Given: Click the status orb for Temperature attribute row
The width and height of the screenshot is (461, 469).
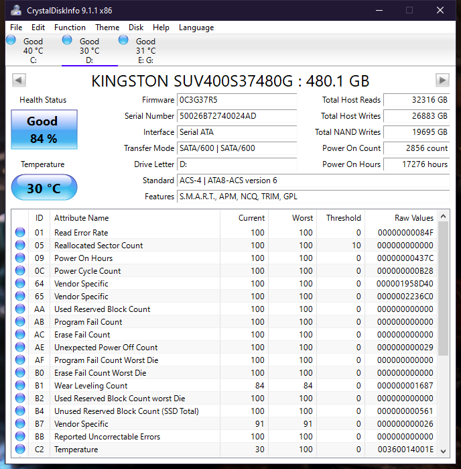Looking at the screenshot, I should pyautogui.click(x=20, y=450).
